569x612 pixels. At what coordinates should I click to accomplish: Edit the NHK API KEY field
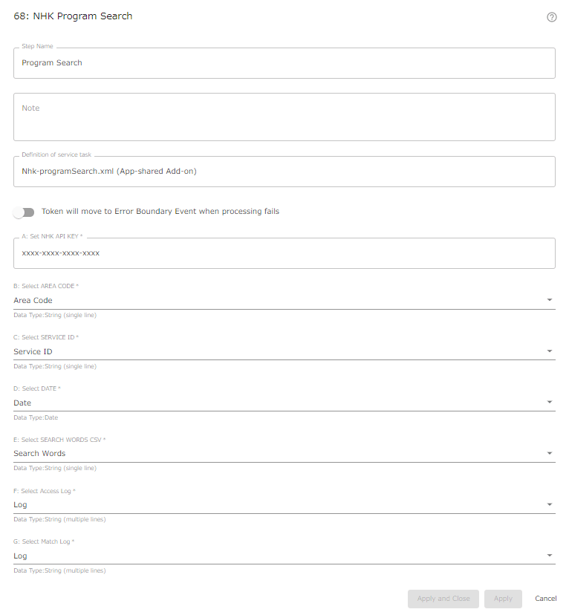point(284,253)
